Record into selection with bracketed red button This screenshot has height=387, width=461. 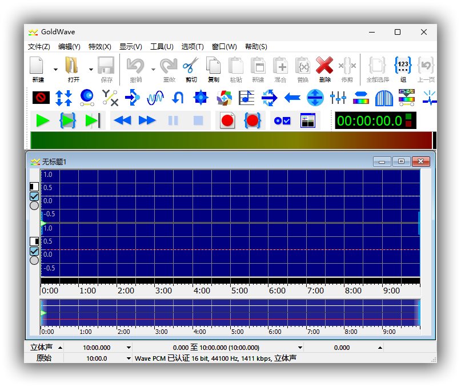pos(252,120)
